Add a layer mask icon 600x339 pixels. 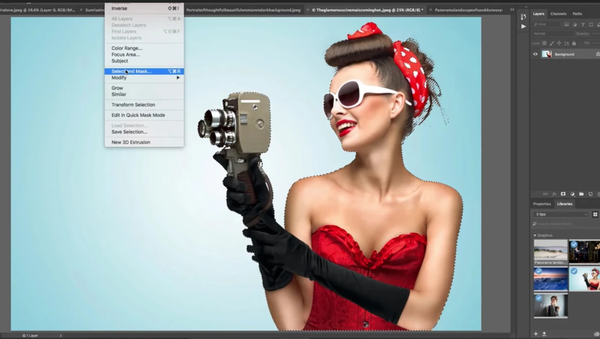click(563, 194)
